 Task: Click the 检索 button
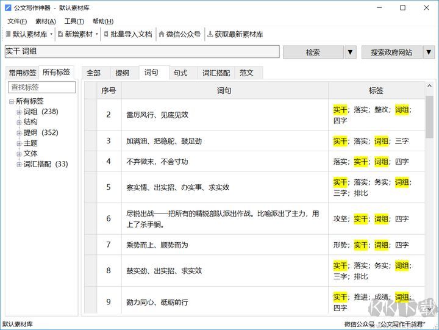[x=313, y=52]
